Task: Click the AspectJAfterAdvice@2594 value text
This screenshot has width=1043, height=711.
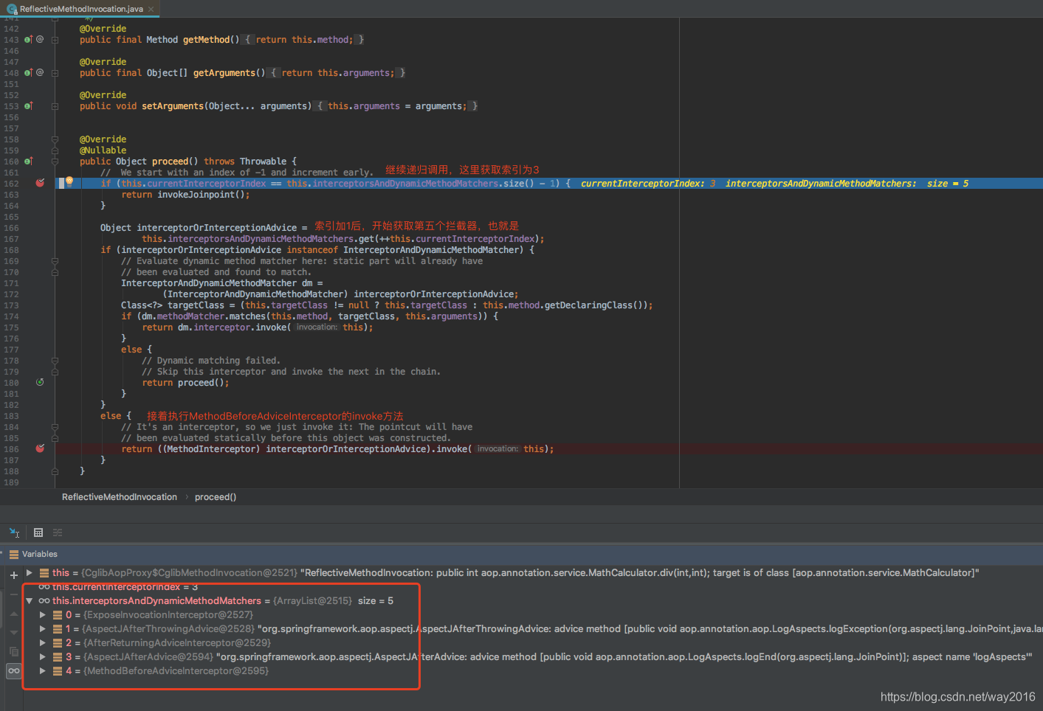Action: point(148,657)
